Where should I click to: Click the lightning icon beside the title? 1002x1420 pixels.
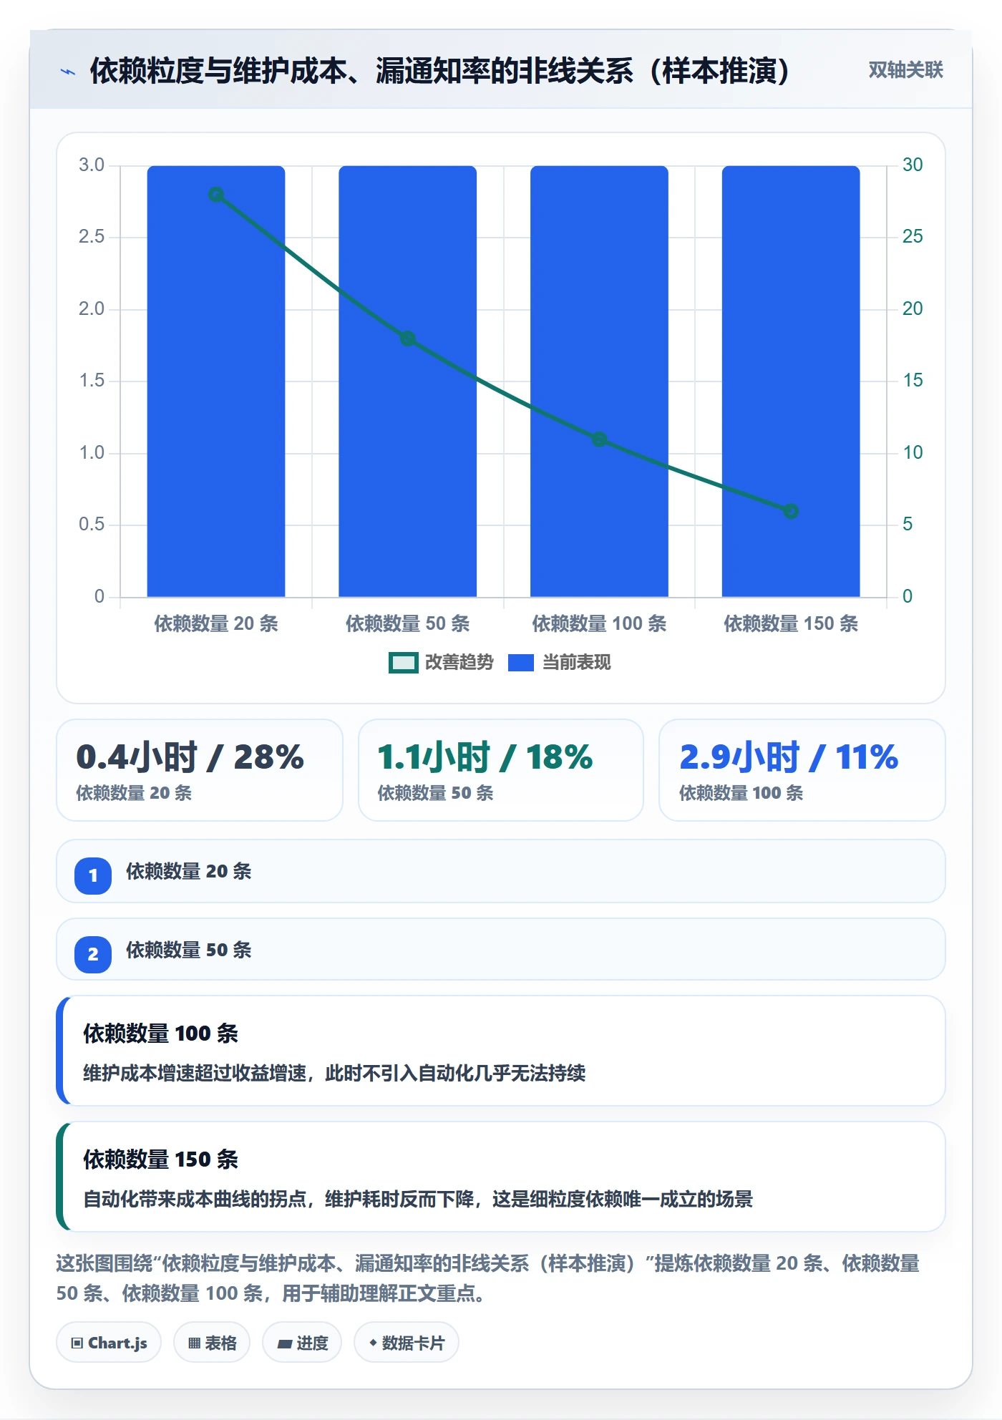[x=68, y=72]
